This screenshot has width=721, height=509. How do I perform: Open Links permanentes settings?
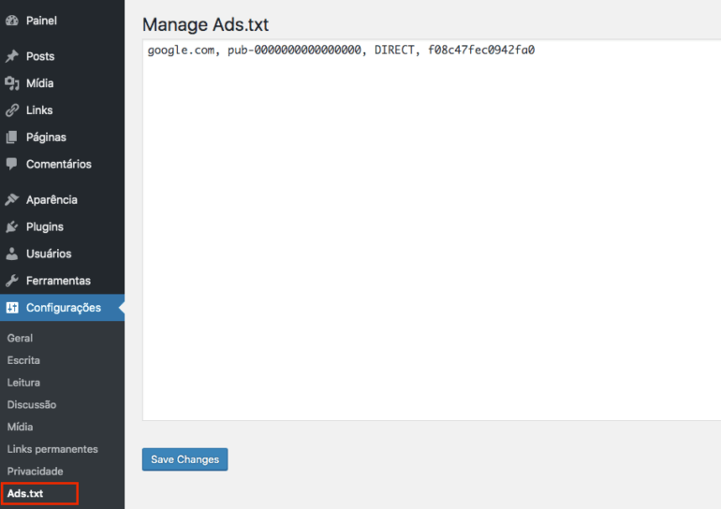[52, 449]
